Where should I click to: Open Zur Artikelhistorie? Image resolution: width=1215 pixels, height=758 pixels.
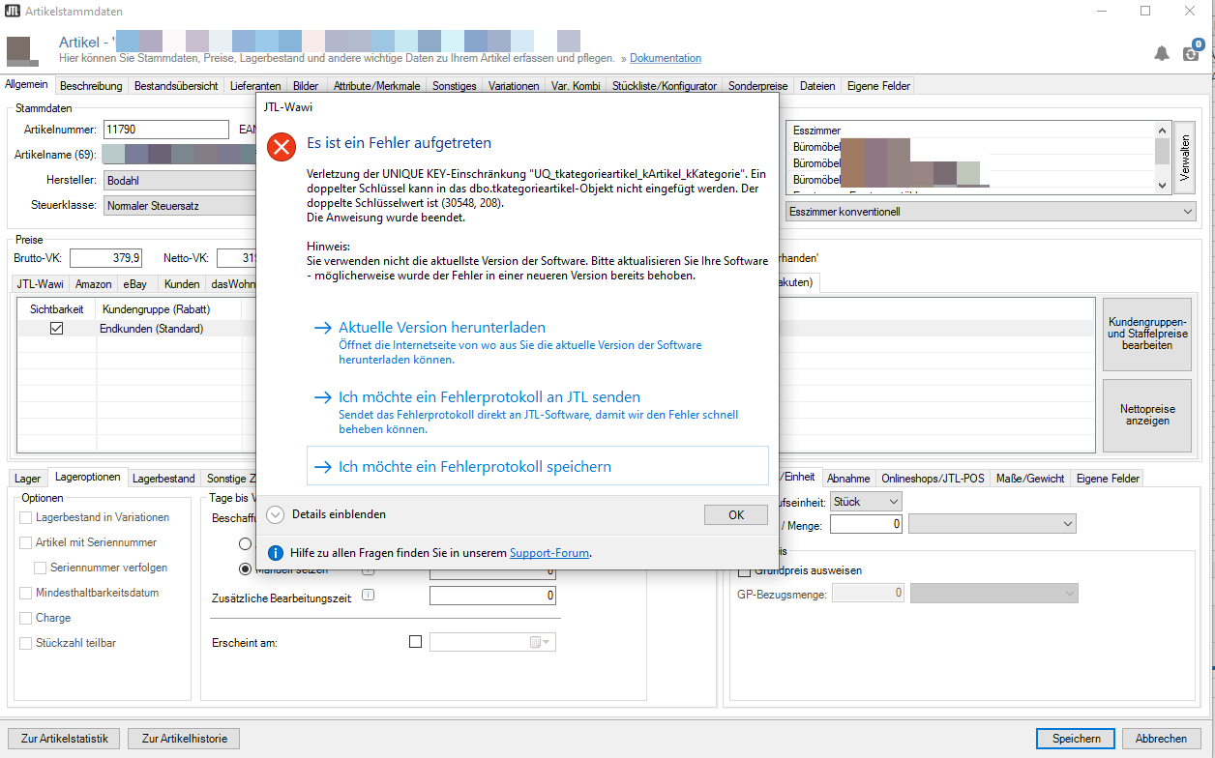(x=184, y=739)
